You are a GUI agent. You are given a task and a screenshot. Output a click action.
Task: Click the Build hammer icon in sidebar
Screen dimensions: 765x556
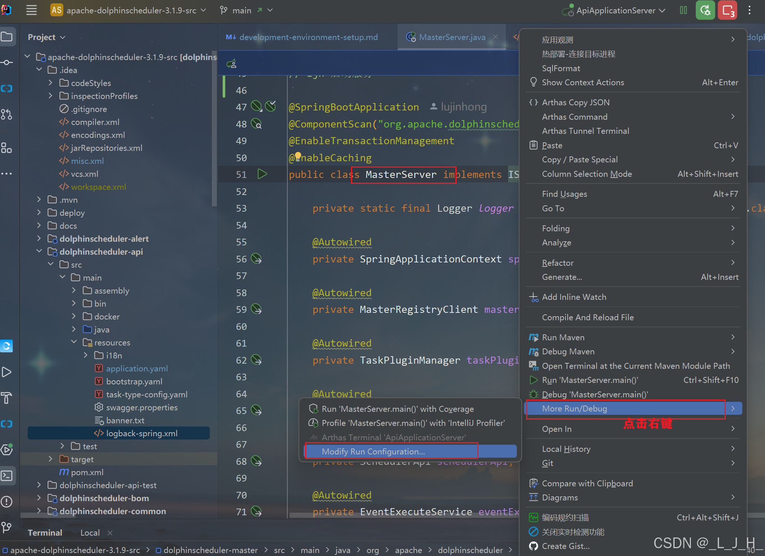coord(7,398)
